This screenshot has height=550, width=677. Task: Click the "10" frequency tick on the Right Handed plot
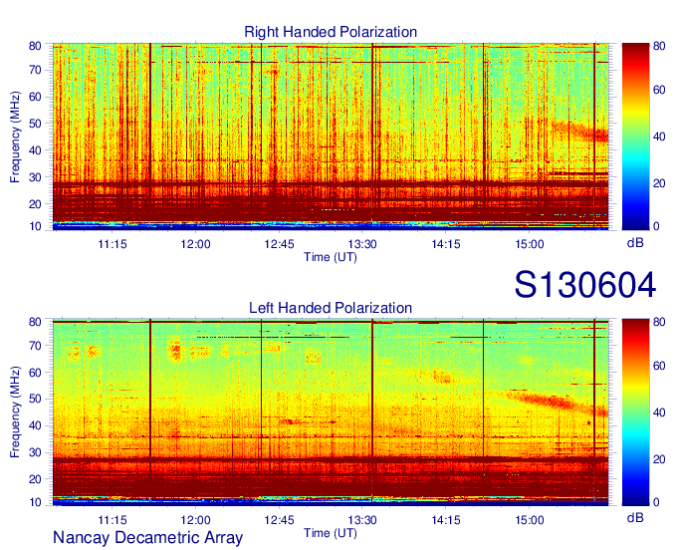coord(35,226)
